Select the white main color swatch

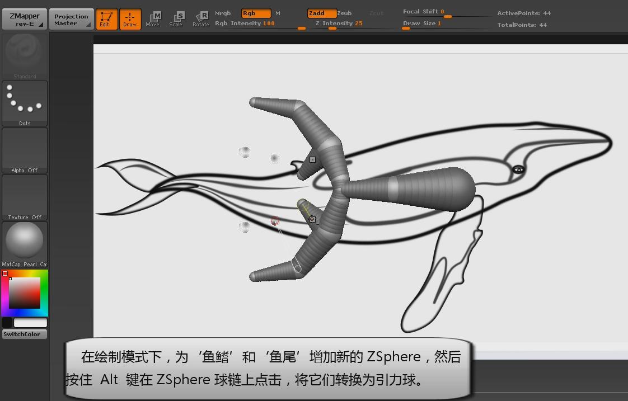[x=30, y=323]
